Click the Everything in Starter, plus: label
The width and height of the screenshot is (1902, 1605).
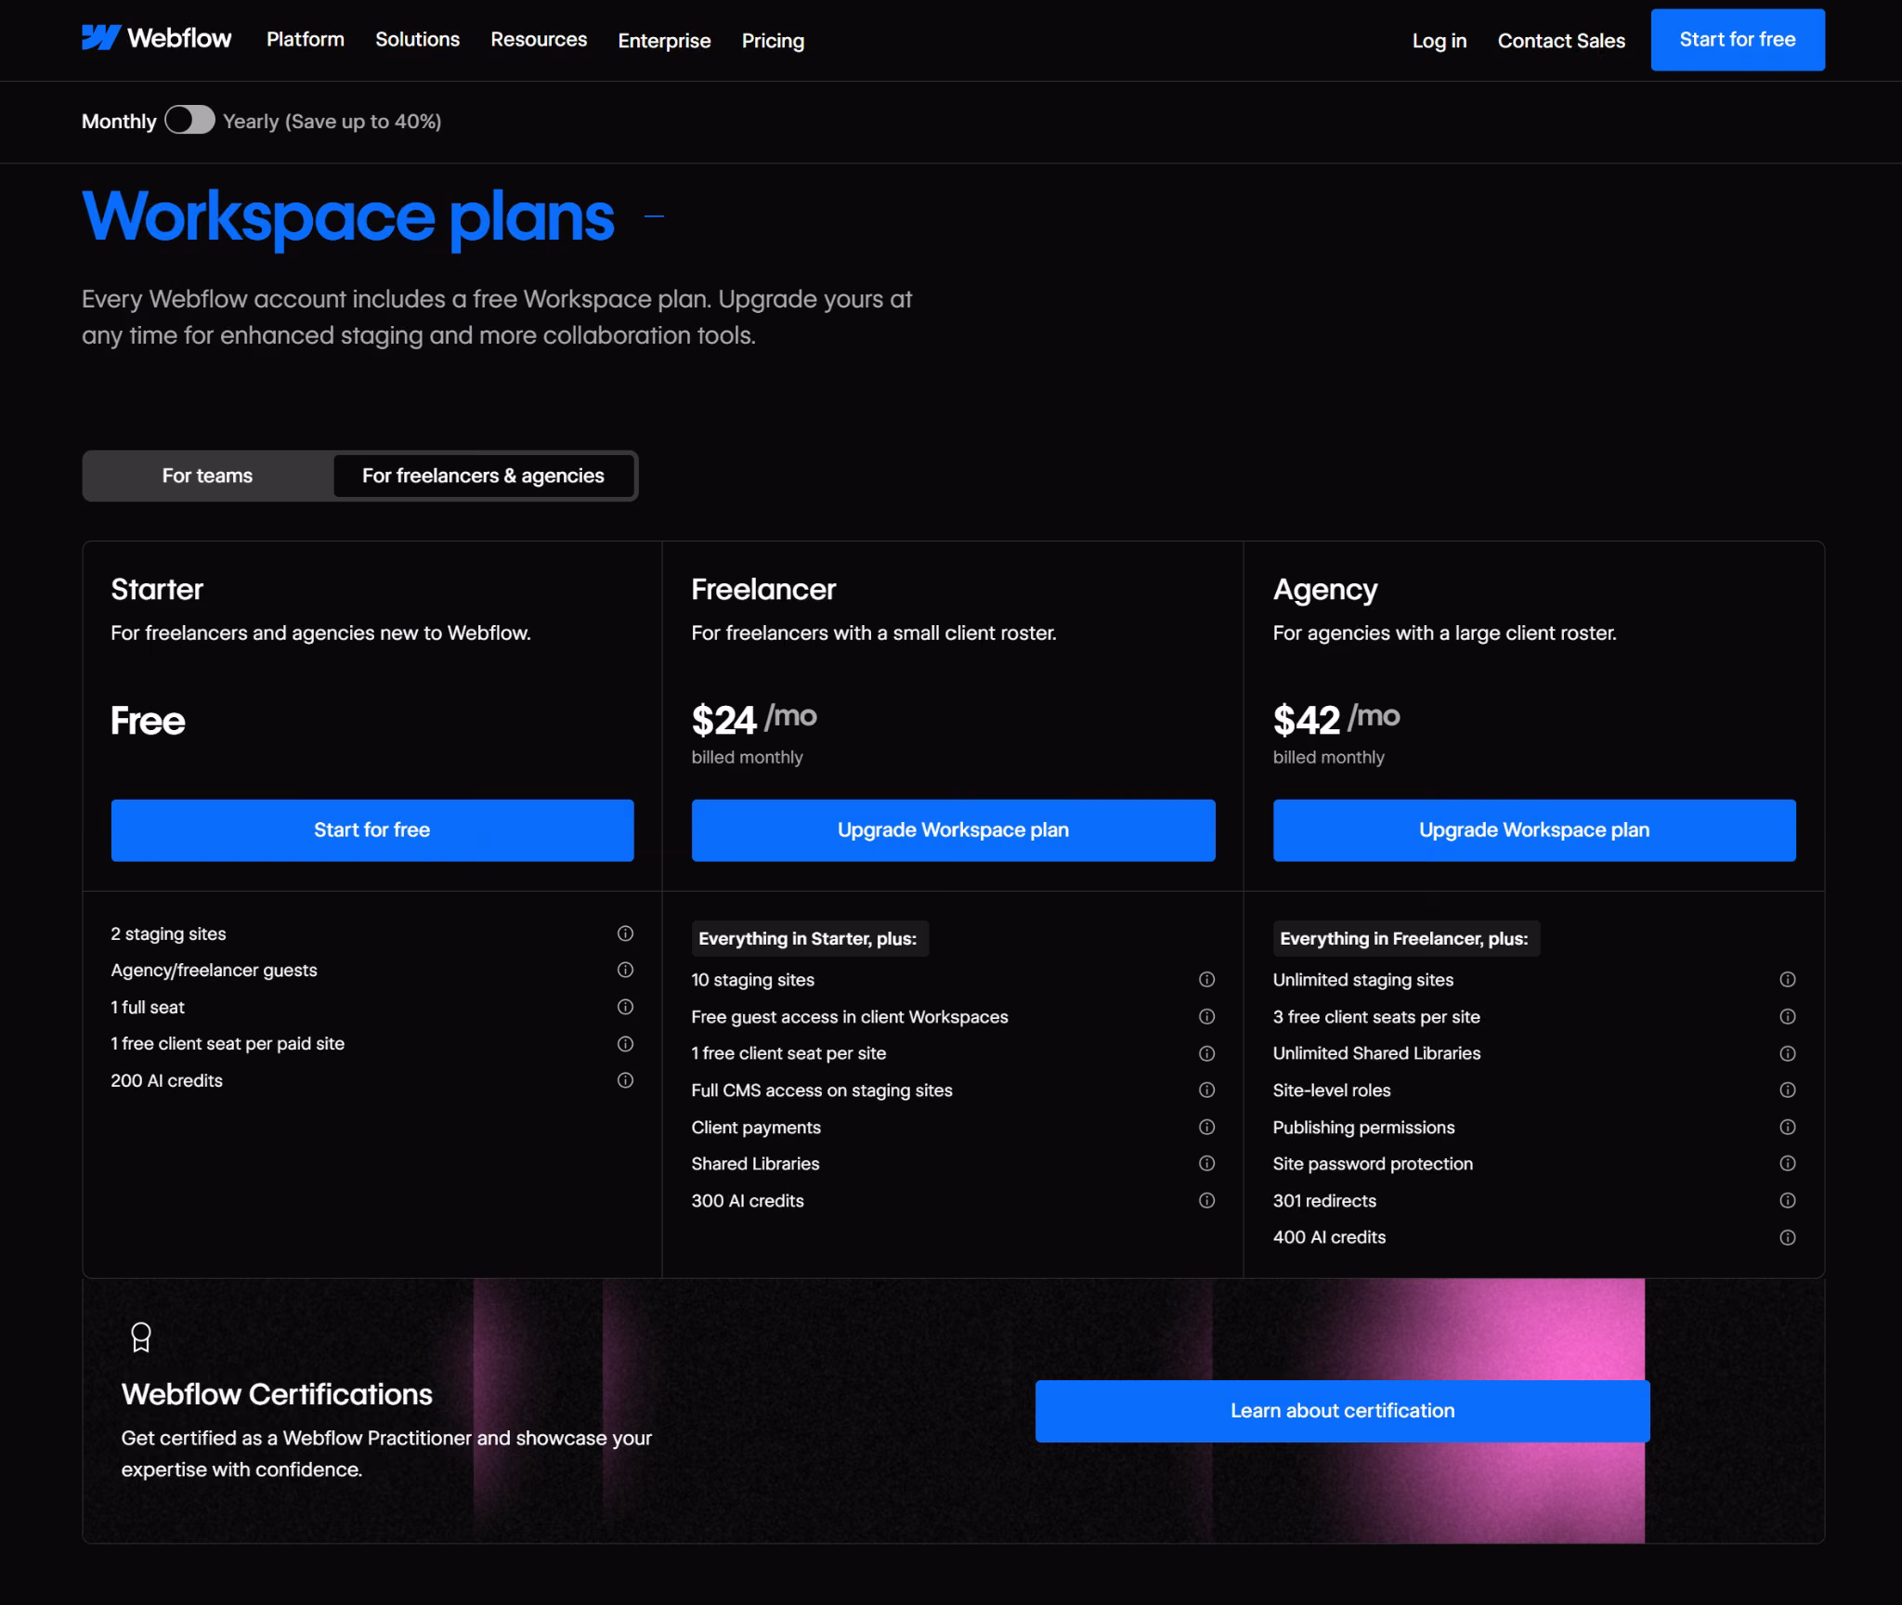(808, 938)
